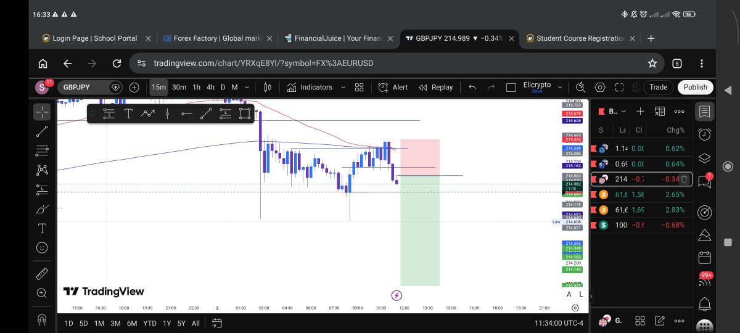The width and height of the screenshot is (740, 333).
Task: Switch to 30m timeframe
Action: coord(179,88)
